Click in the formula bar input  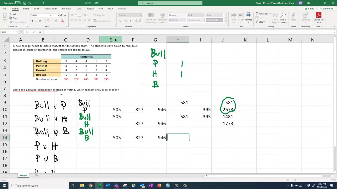(x=188, y=32)
